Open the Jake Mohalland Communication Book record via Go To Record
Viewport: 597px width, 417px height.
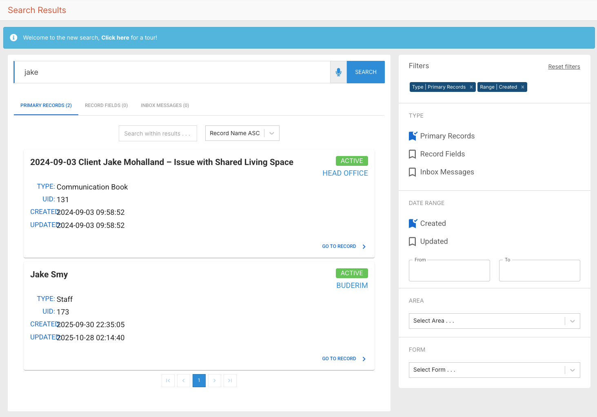(x=344, y=246)
